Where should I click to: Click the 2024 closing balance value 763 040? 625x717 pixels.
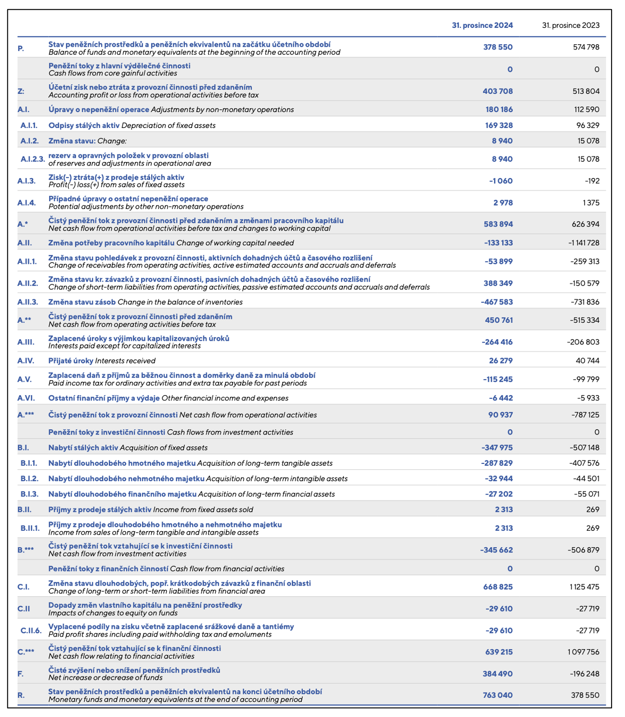[x=498, y=695]
